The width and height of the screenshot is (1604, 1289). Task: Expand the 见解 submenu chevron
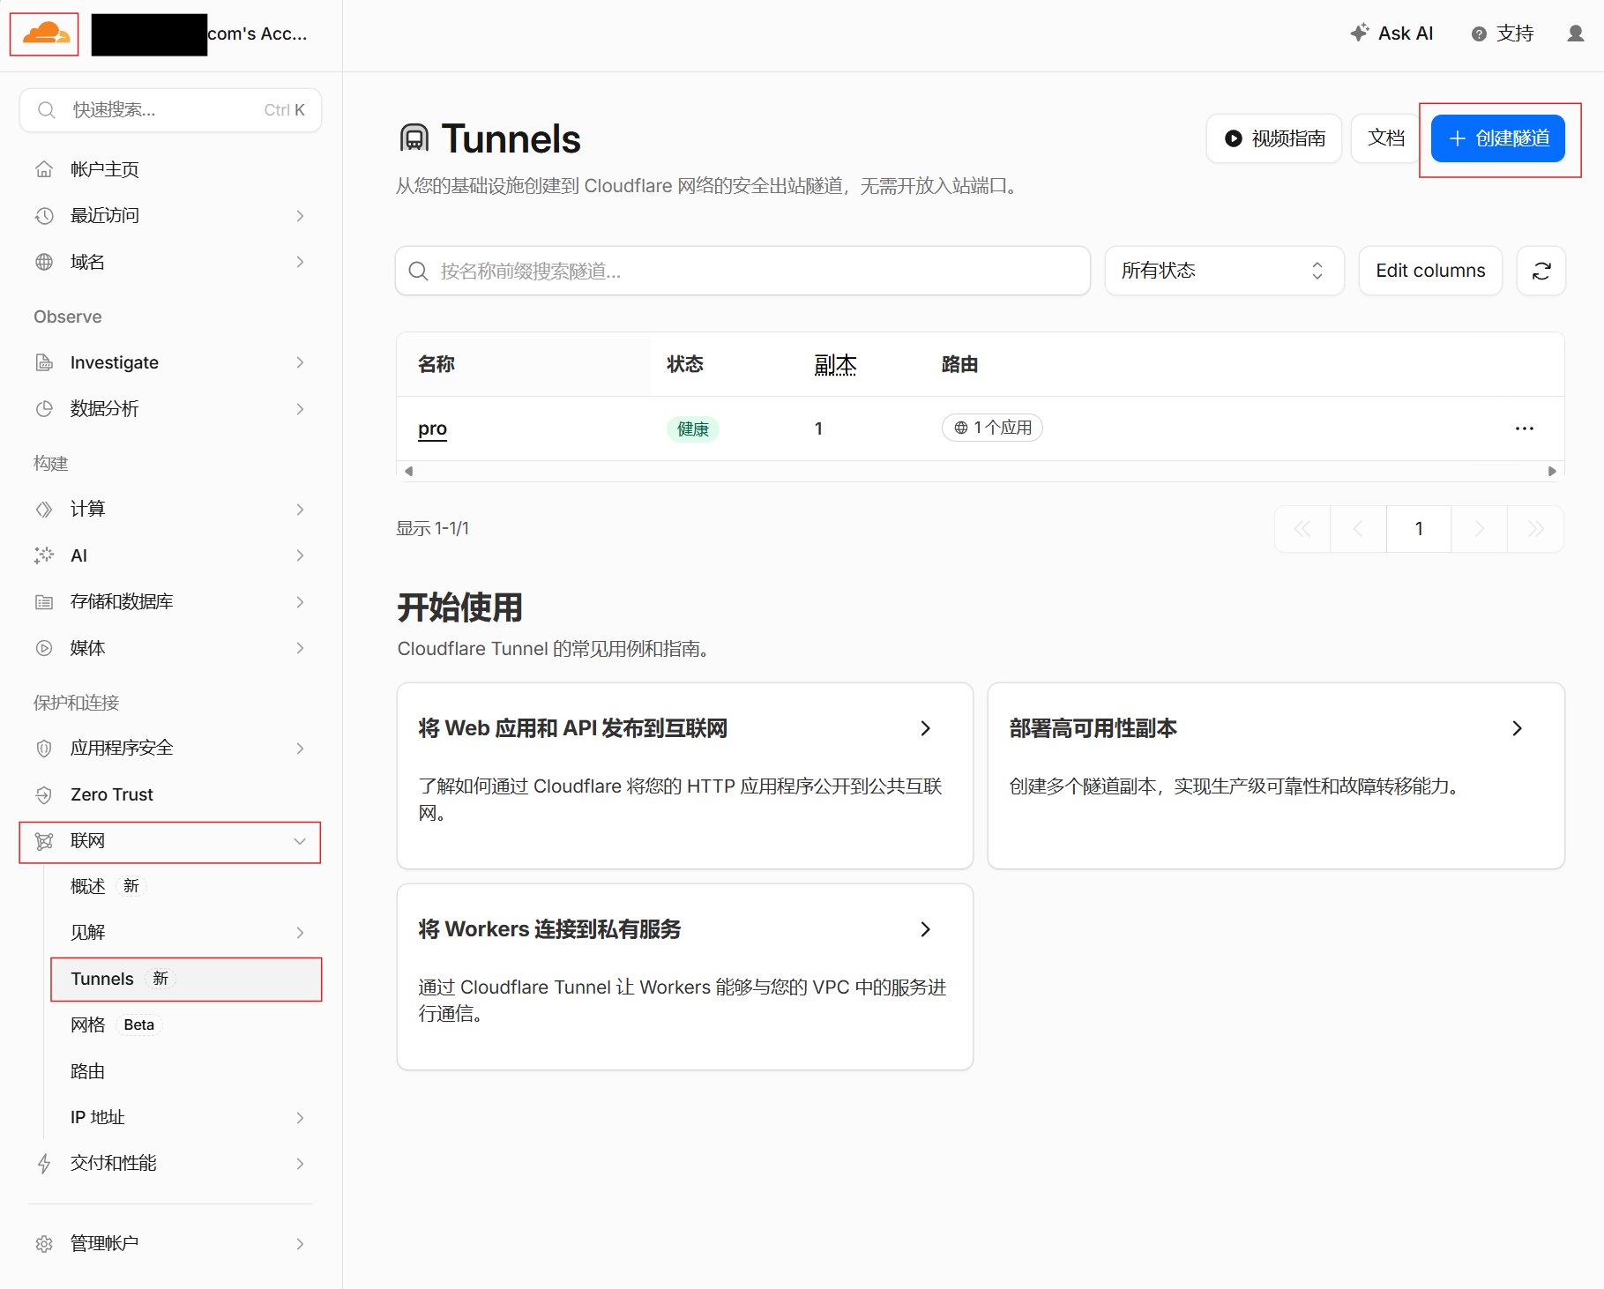point(300,933)
